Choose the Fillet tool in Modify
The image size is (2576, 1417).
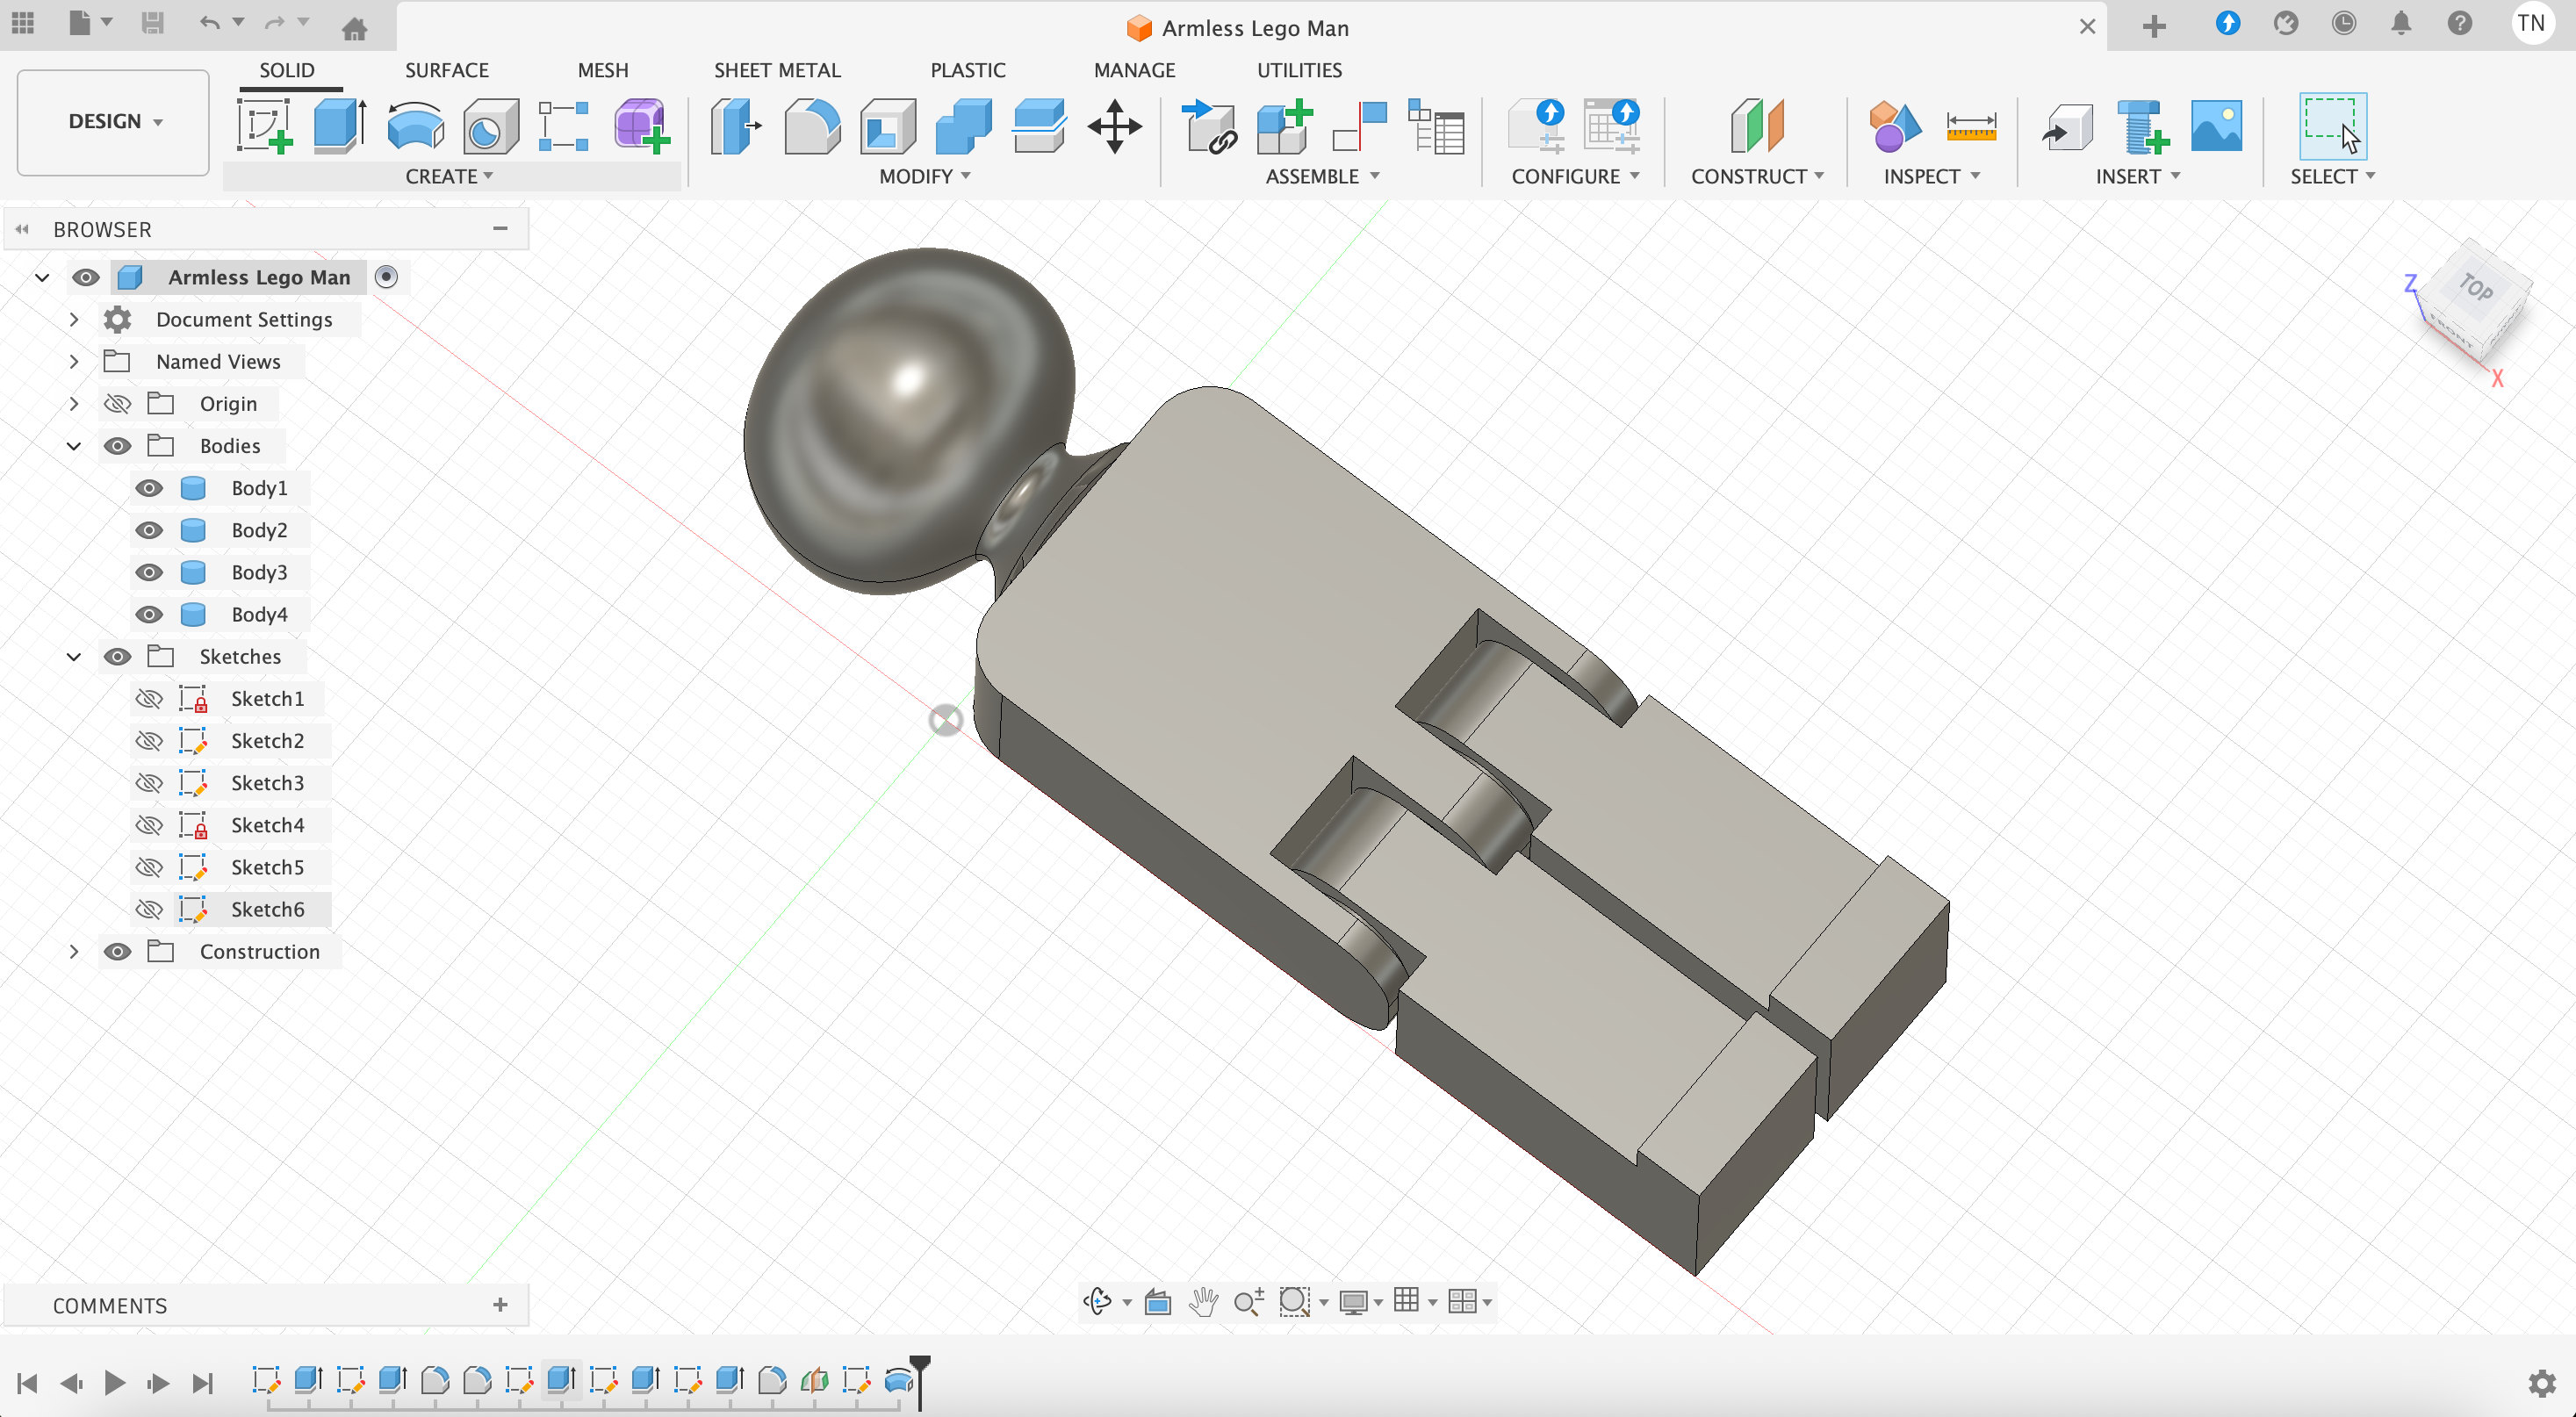(811, 126)
